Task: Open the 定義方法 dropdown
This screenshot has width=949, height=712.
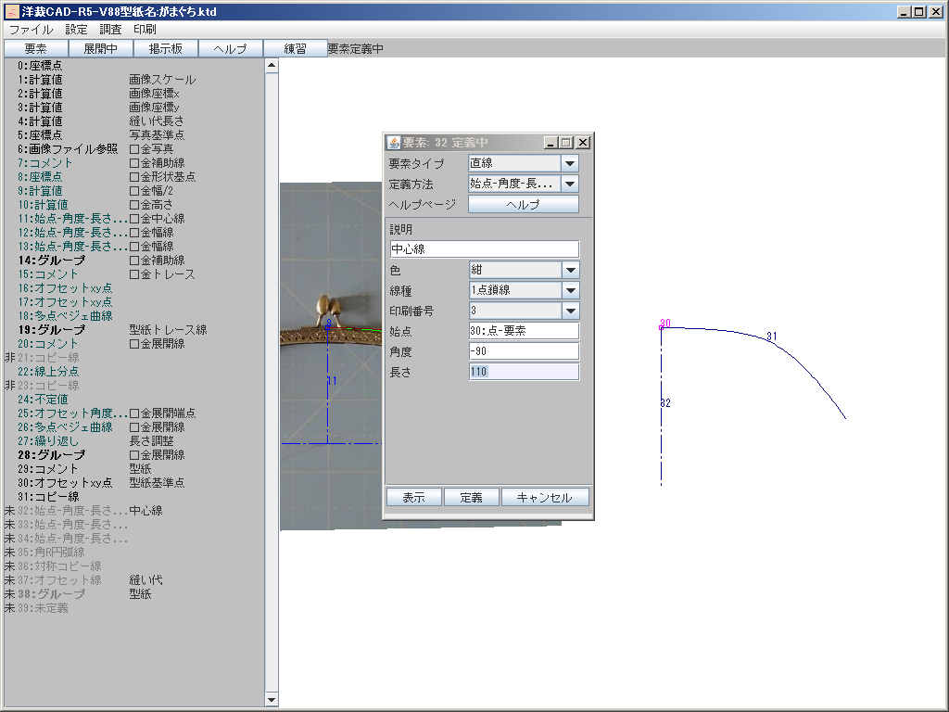Action: (524, 184)
